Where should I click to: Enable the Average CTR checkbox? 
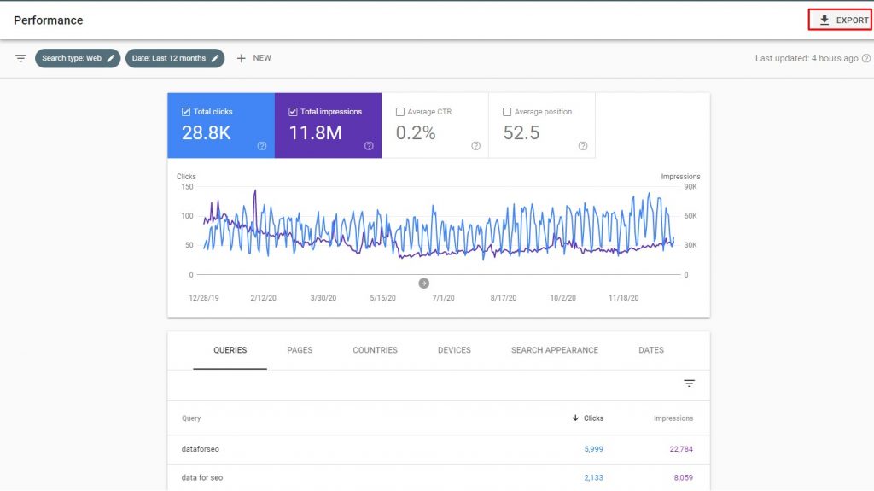400,112
